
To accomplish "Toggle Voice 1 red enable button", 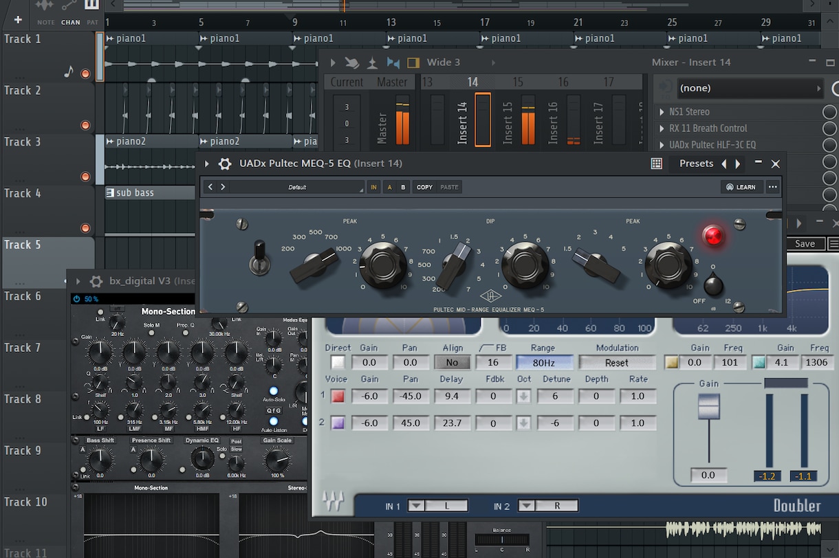I will point(338,397).
